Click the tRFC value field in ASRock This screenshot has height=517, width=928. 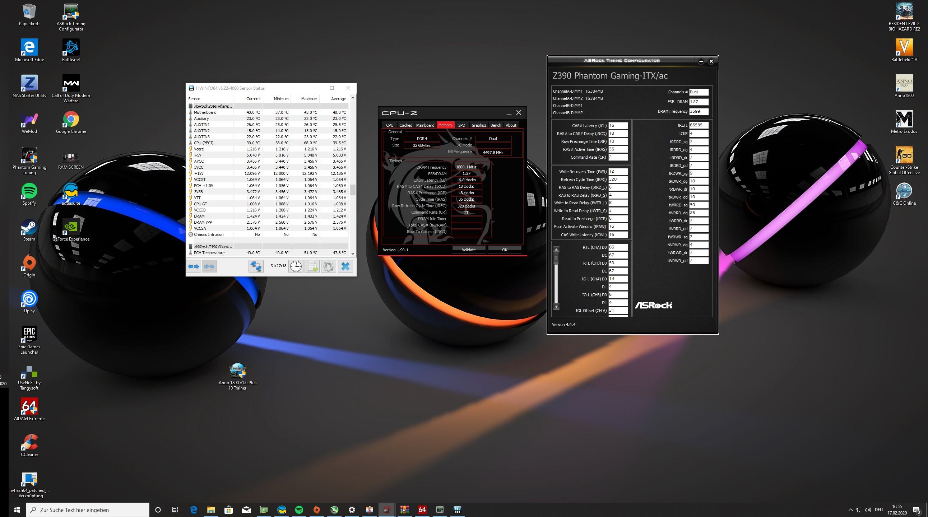[x=618, y=179]
